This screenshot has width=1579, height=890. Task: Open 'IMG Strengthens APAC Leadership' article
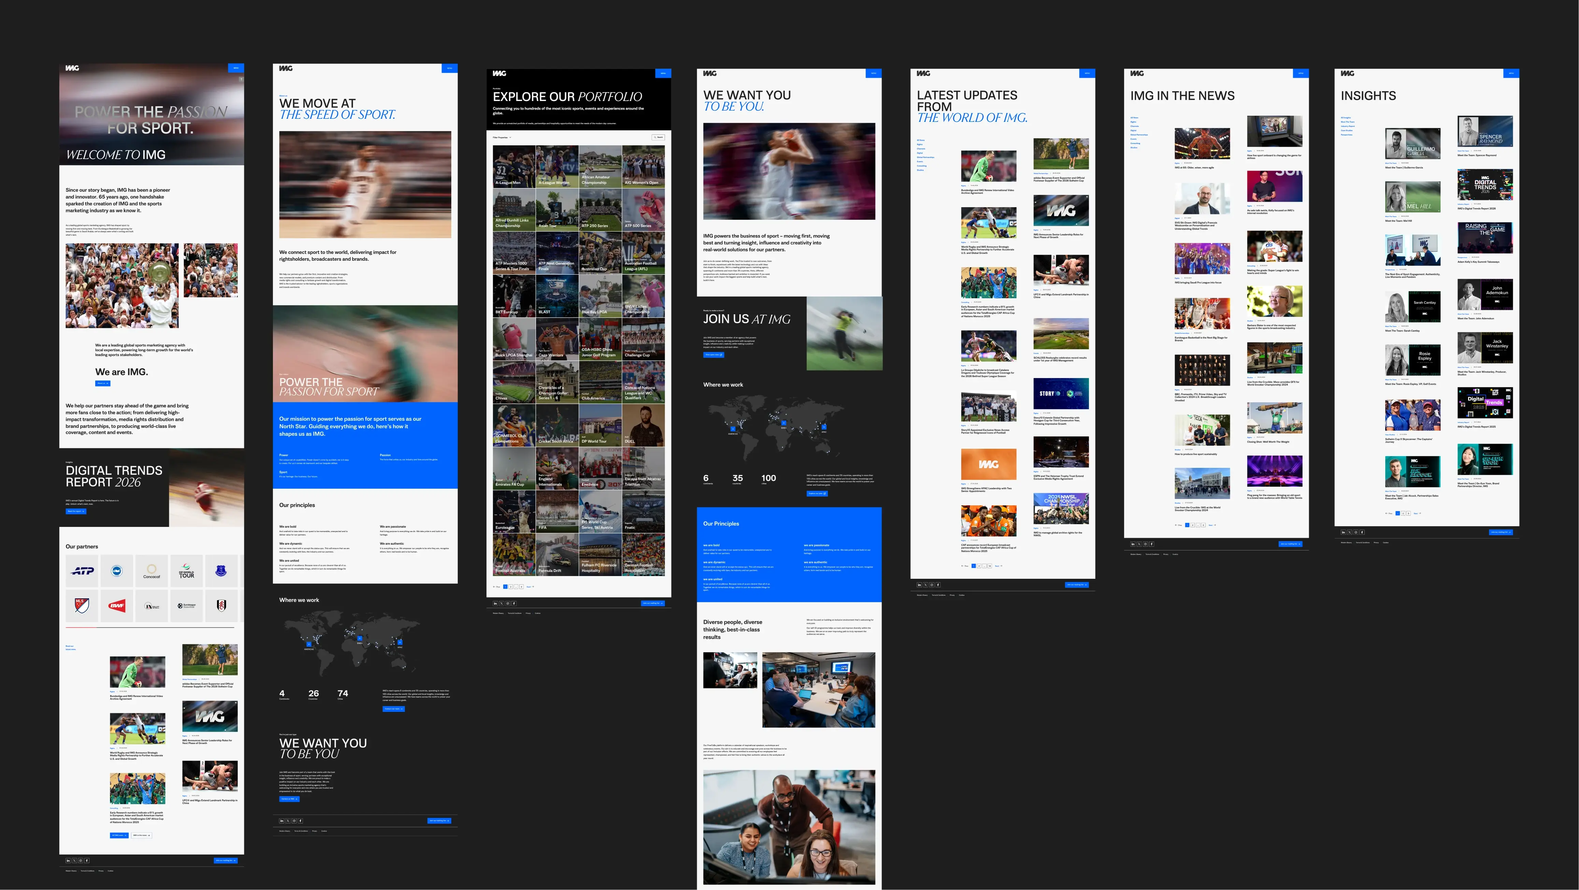click(x=989, y=471)
